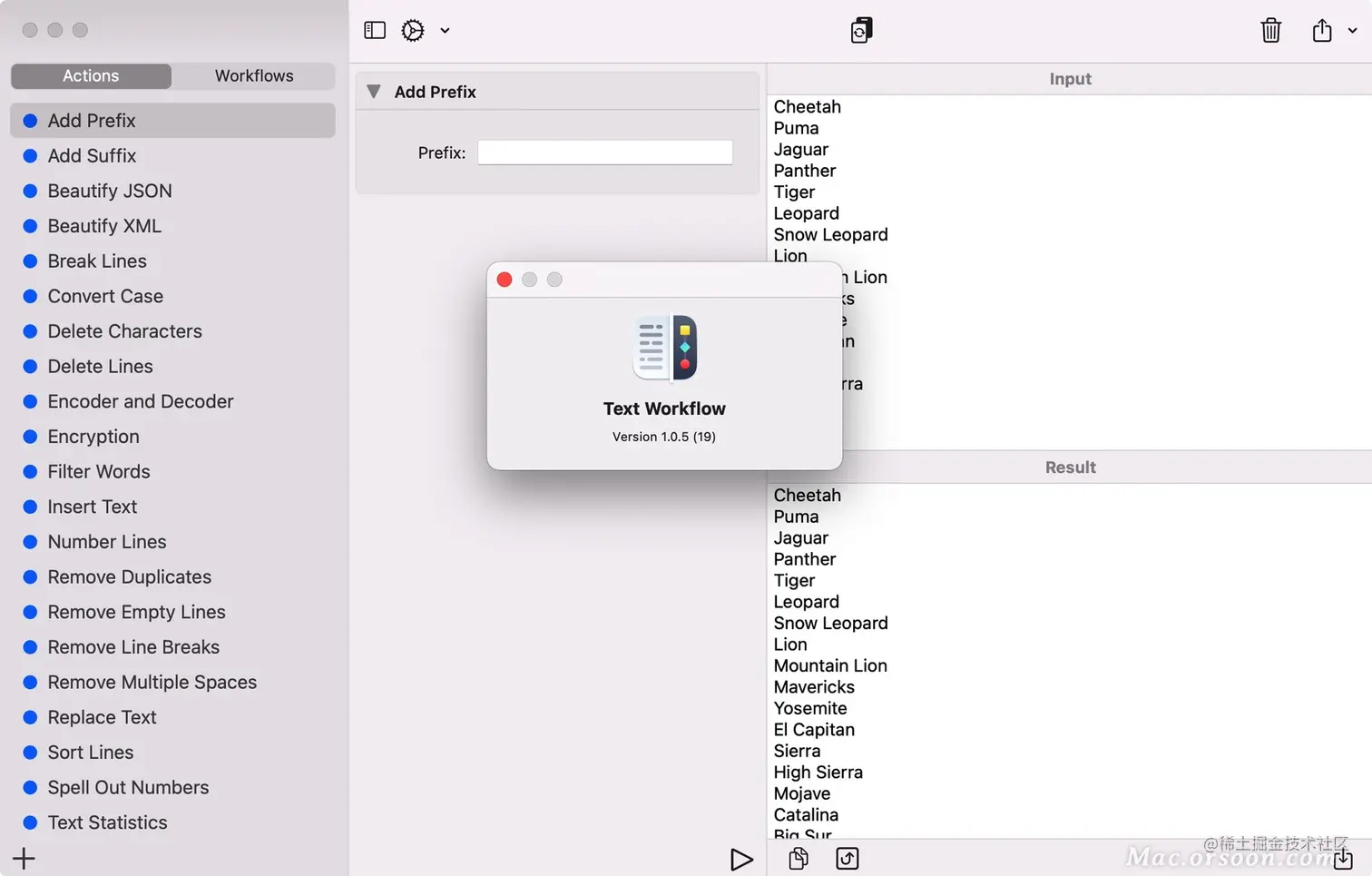
Task: Switch to the Actions tab
Action: coord(91,76)
